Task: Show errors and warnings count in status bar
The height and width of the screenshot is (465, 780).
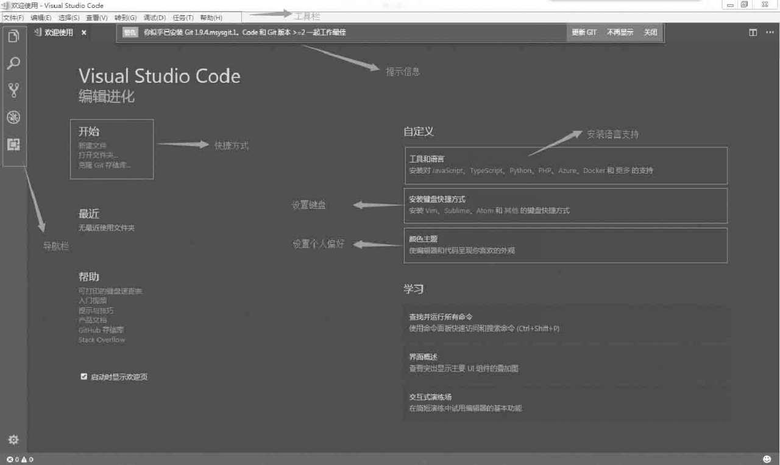Action: tap(19, 460)
